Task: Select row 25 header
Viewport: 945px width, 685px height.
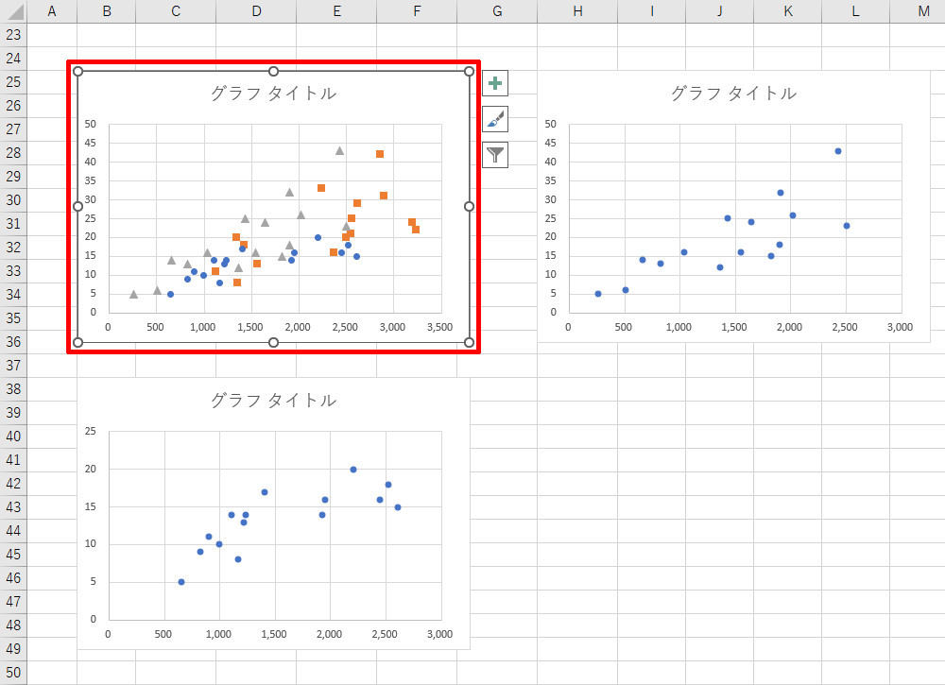Action: click(13, 82)
